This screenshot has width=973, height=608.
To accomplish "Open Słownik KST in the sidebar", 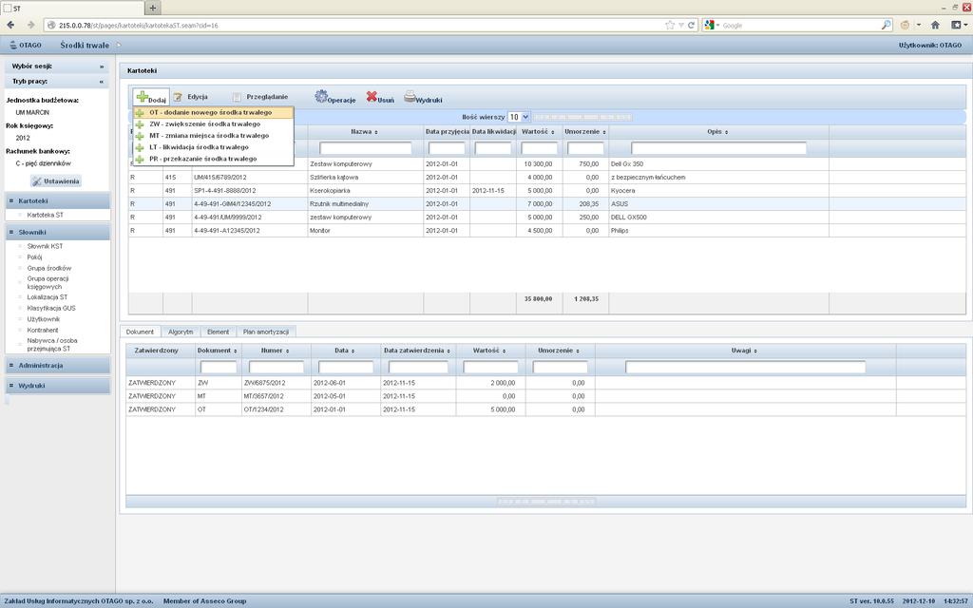I will (x=45, y=246).
